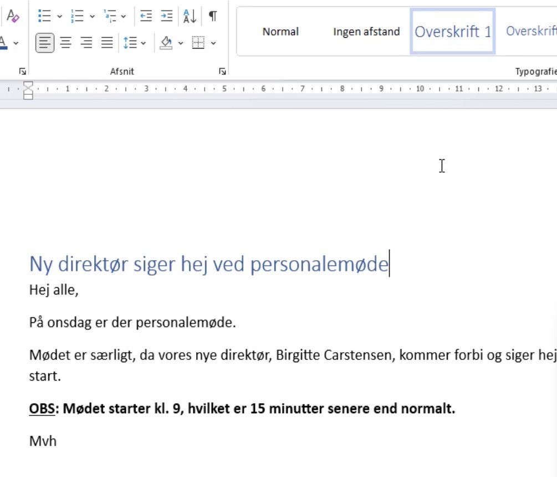Open borders dropdown arrow
This screenshot has width=557, height=477.
tap(213, 43)
